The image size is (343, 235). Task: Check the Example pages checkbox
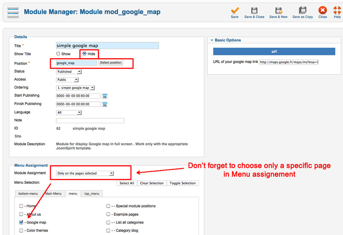pyautogui.click(x=108, y=214)
